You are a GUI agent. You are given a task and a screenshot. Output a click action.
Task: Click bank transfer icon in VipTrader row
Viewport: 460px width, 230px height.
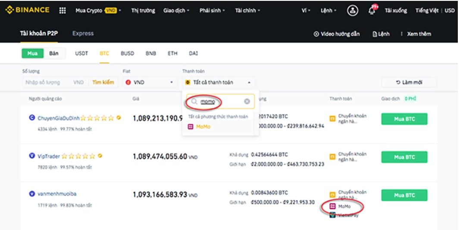coord(332,157)
